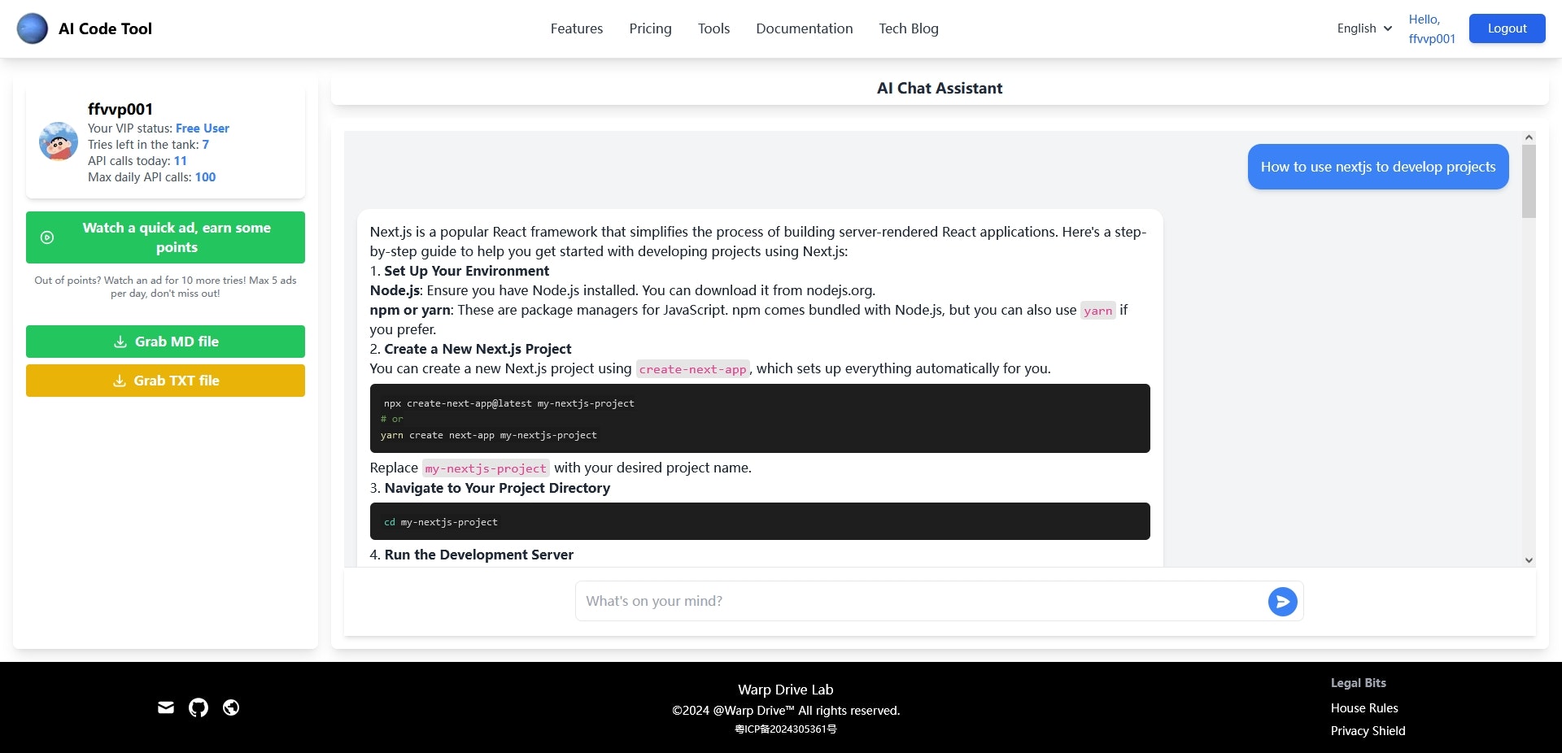
Task: Click the 'Set Up Your Environment' heading
Action: point(466,271)
